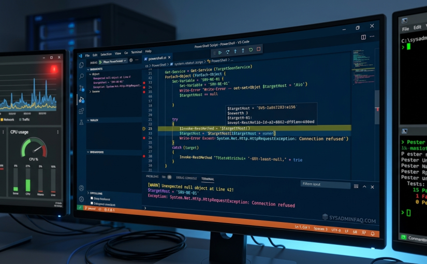Open the Testing flask icon
Screen dimensions: 427x264
click(x=81, y=122)
